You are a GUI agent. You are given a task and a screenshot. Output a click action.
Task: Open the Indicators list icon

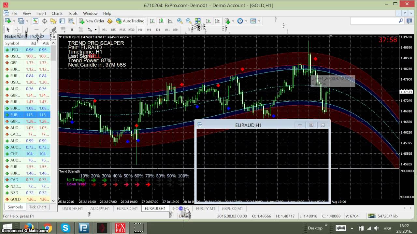227,21
